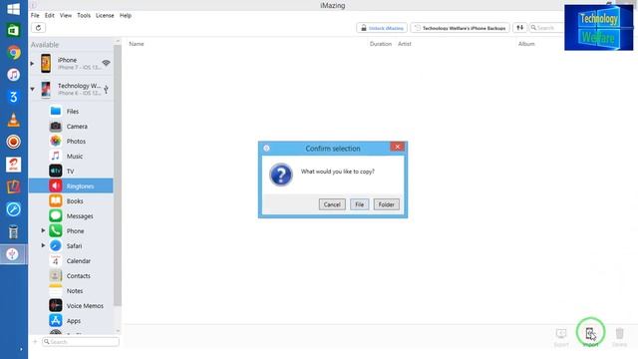Image resolution: width=638 pixels, height=359 pixels.
Task: Open the iMazing taskbar icon
Action: pyautogui.click(x=13, y=254)
